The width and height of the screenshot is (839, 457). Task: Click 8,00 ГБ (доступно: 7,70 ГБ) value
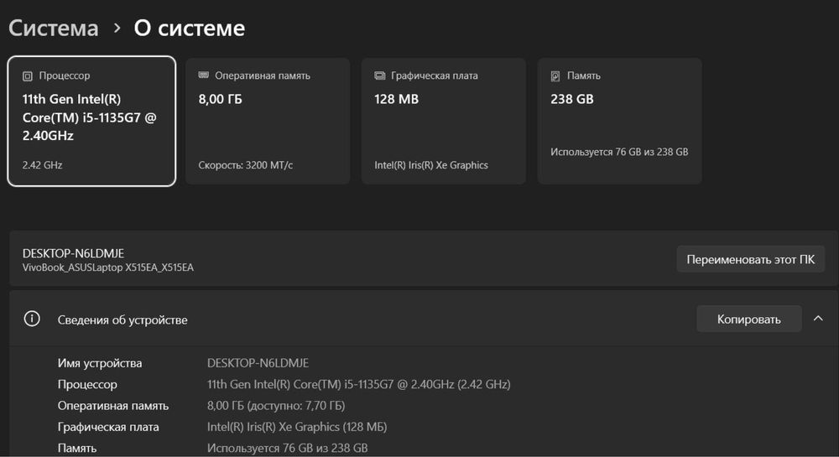pyautogui.click(x=276, y=406)
